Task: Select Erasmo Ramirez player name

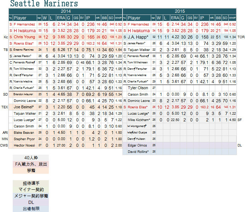Action: pyautogui.click(x=23, y=50)
